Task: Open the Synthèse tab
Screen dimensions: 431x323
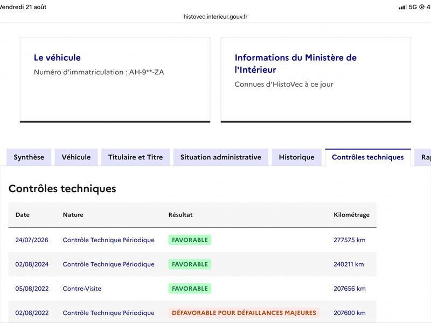Action: [x=29, y=157]
